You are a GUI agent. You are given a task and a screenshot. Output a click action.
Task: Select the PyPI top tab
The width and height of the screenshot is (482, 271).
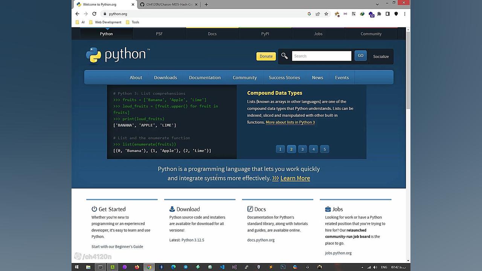point(265,33)
